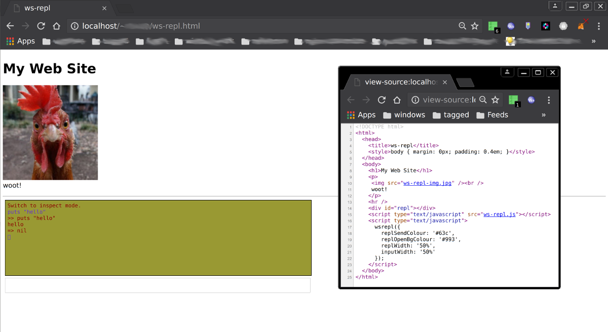Image resolution: width=608 pixels, height=332 pixels.
Task: Open the Ws extension in view-source window
Action: 531,100
